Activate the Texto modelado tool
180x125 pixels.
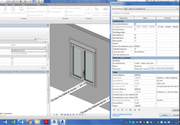point(73,8)
